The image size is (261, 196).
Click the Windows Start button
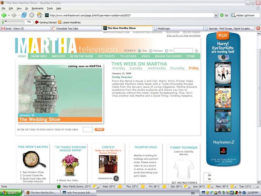(11, 193)
